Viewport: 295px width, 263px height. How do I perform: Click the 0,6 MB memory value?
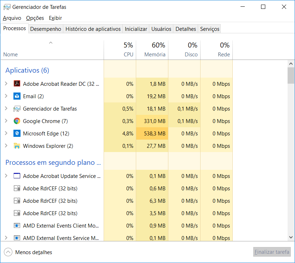coord(157,188)
